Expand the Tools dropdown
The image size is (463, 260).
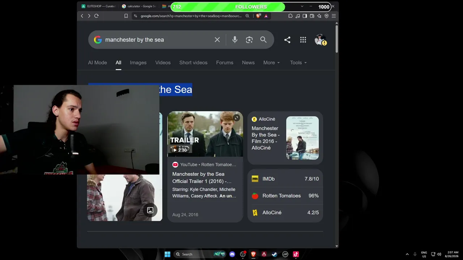point(298,62)
